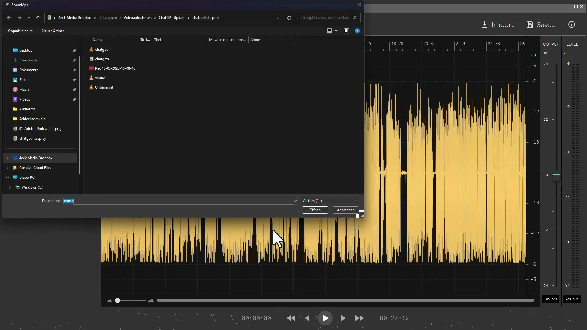Skip to the end of the track
Screen dimensions: 587x330
(344, 318)
